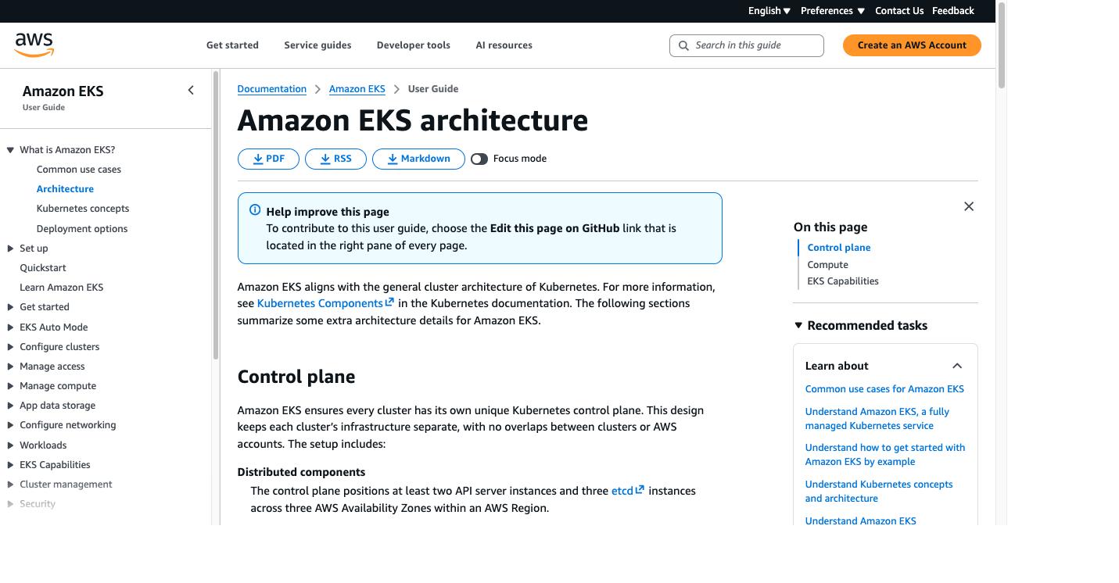
Task: Expand the Set up tree item
Action: click(10, 249)
